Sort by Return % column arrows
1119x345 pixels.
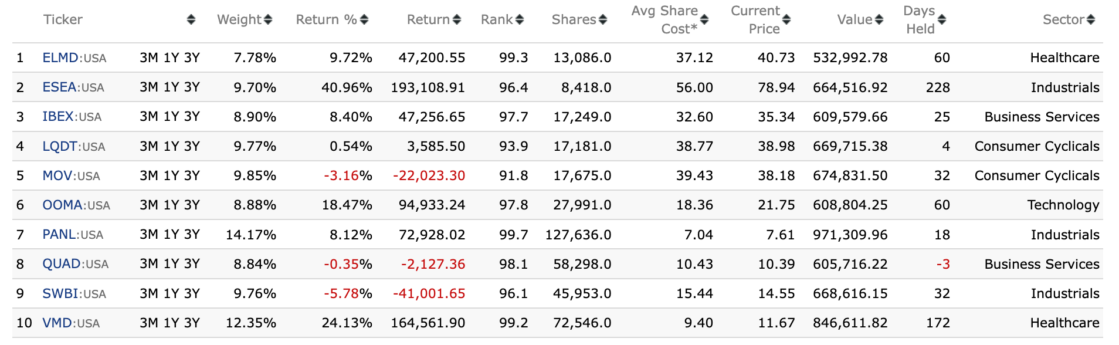[x=364, y=19]
